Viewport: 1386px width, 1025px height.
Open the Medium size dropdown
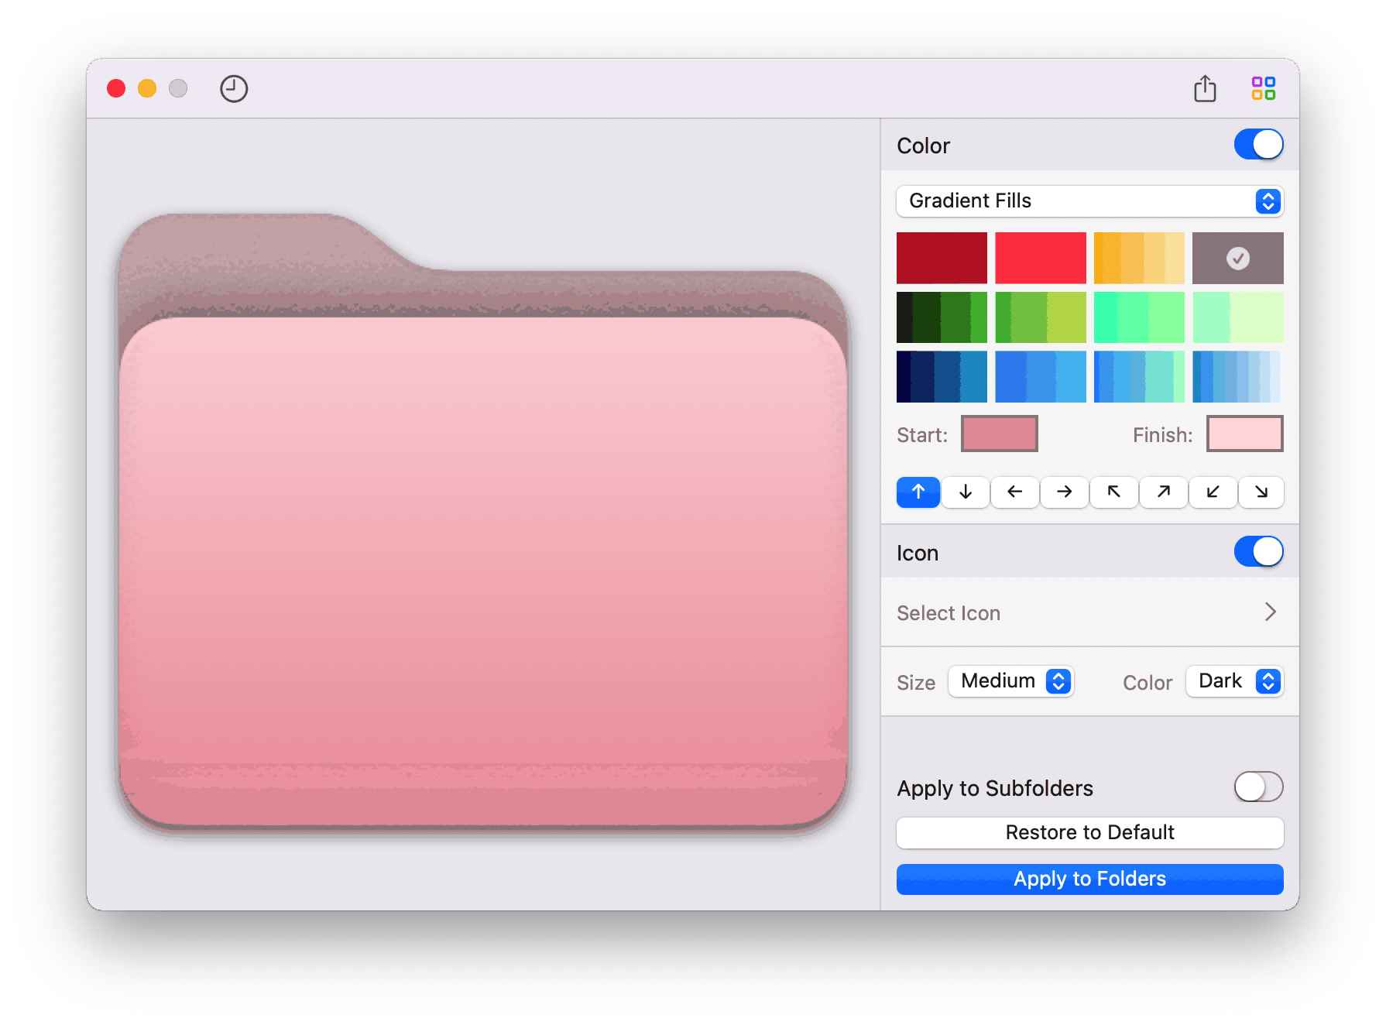click(x=1011, y=681)
